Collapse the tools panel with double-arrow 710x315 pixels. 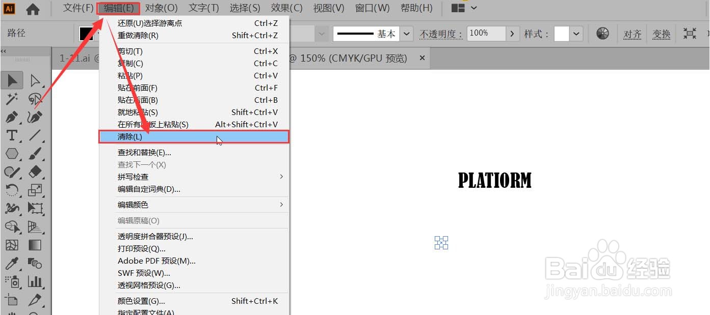pos(4,51)
